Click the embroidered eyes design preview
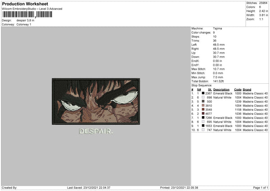 click(96, 101)
